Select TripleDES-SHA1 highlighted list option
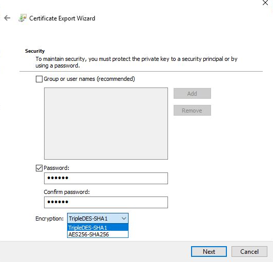 click(98, 228)
